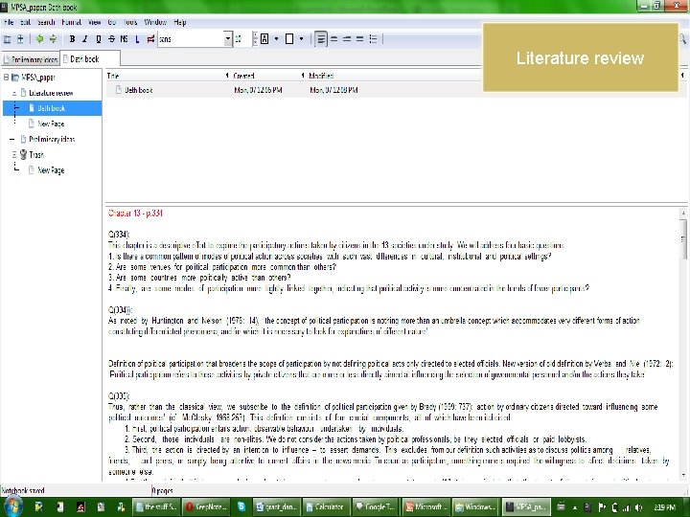Collapse the MPSA_paper notebook node
Image resolution: width=690 pixels, height=517 pixels.
coord(6,78)
